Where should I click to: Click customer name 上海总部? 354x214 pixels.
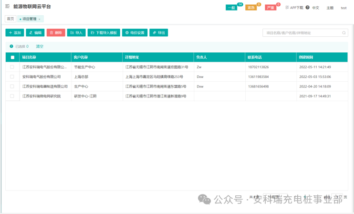[81, 76]
